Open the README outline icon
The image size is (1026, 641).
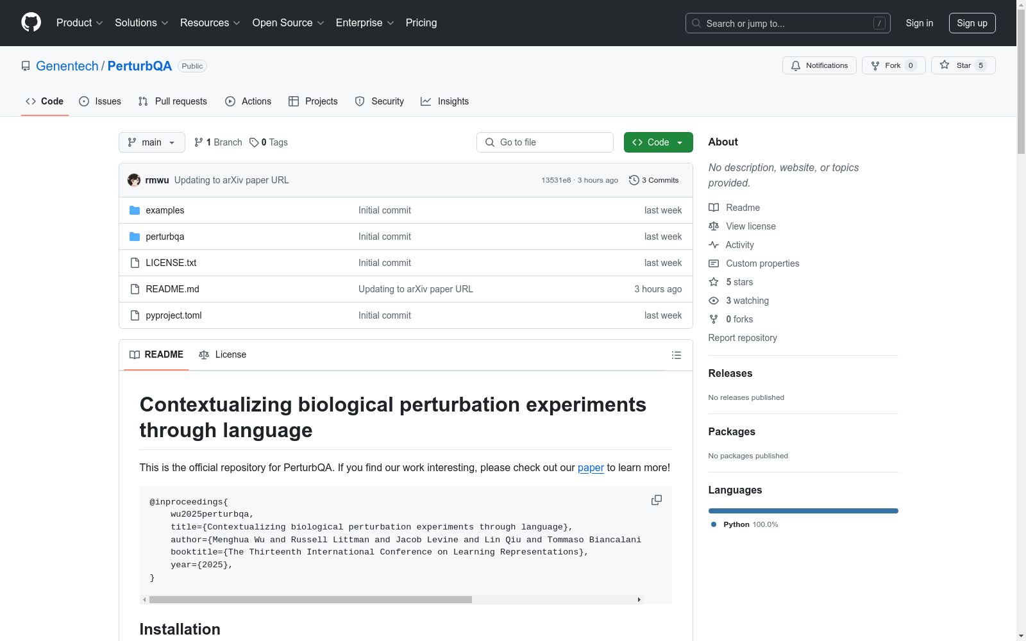(677, 355)
